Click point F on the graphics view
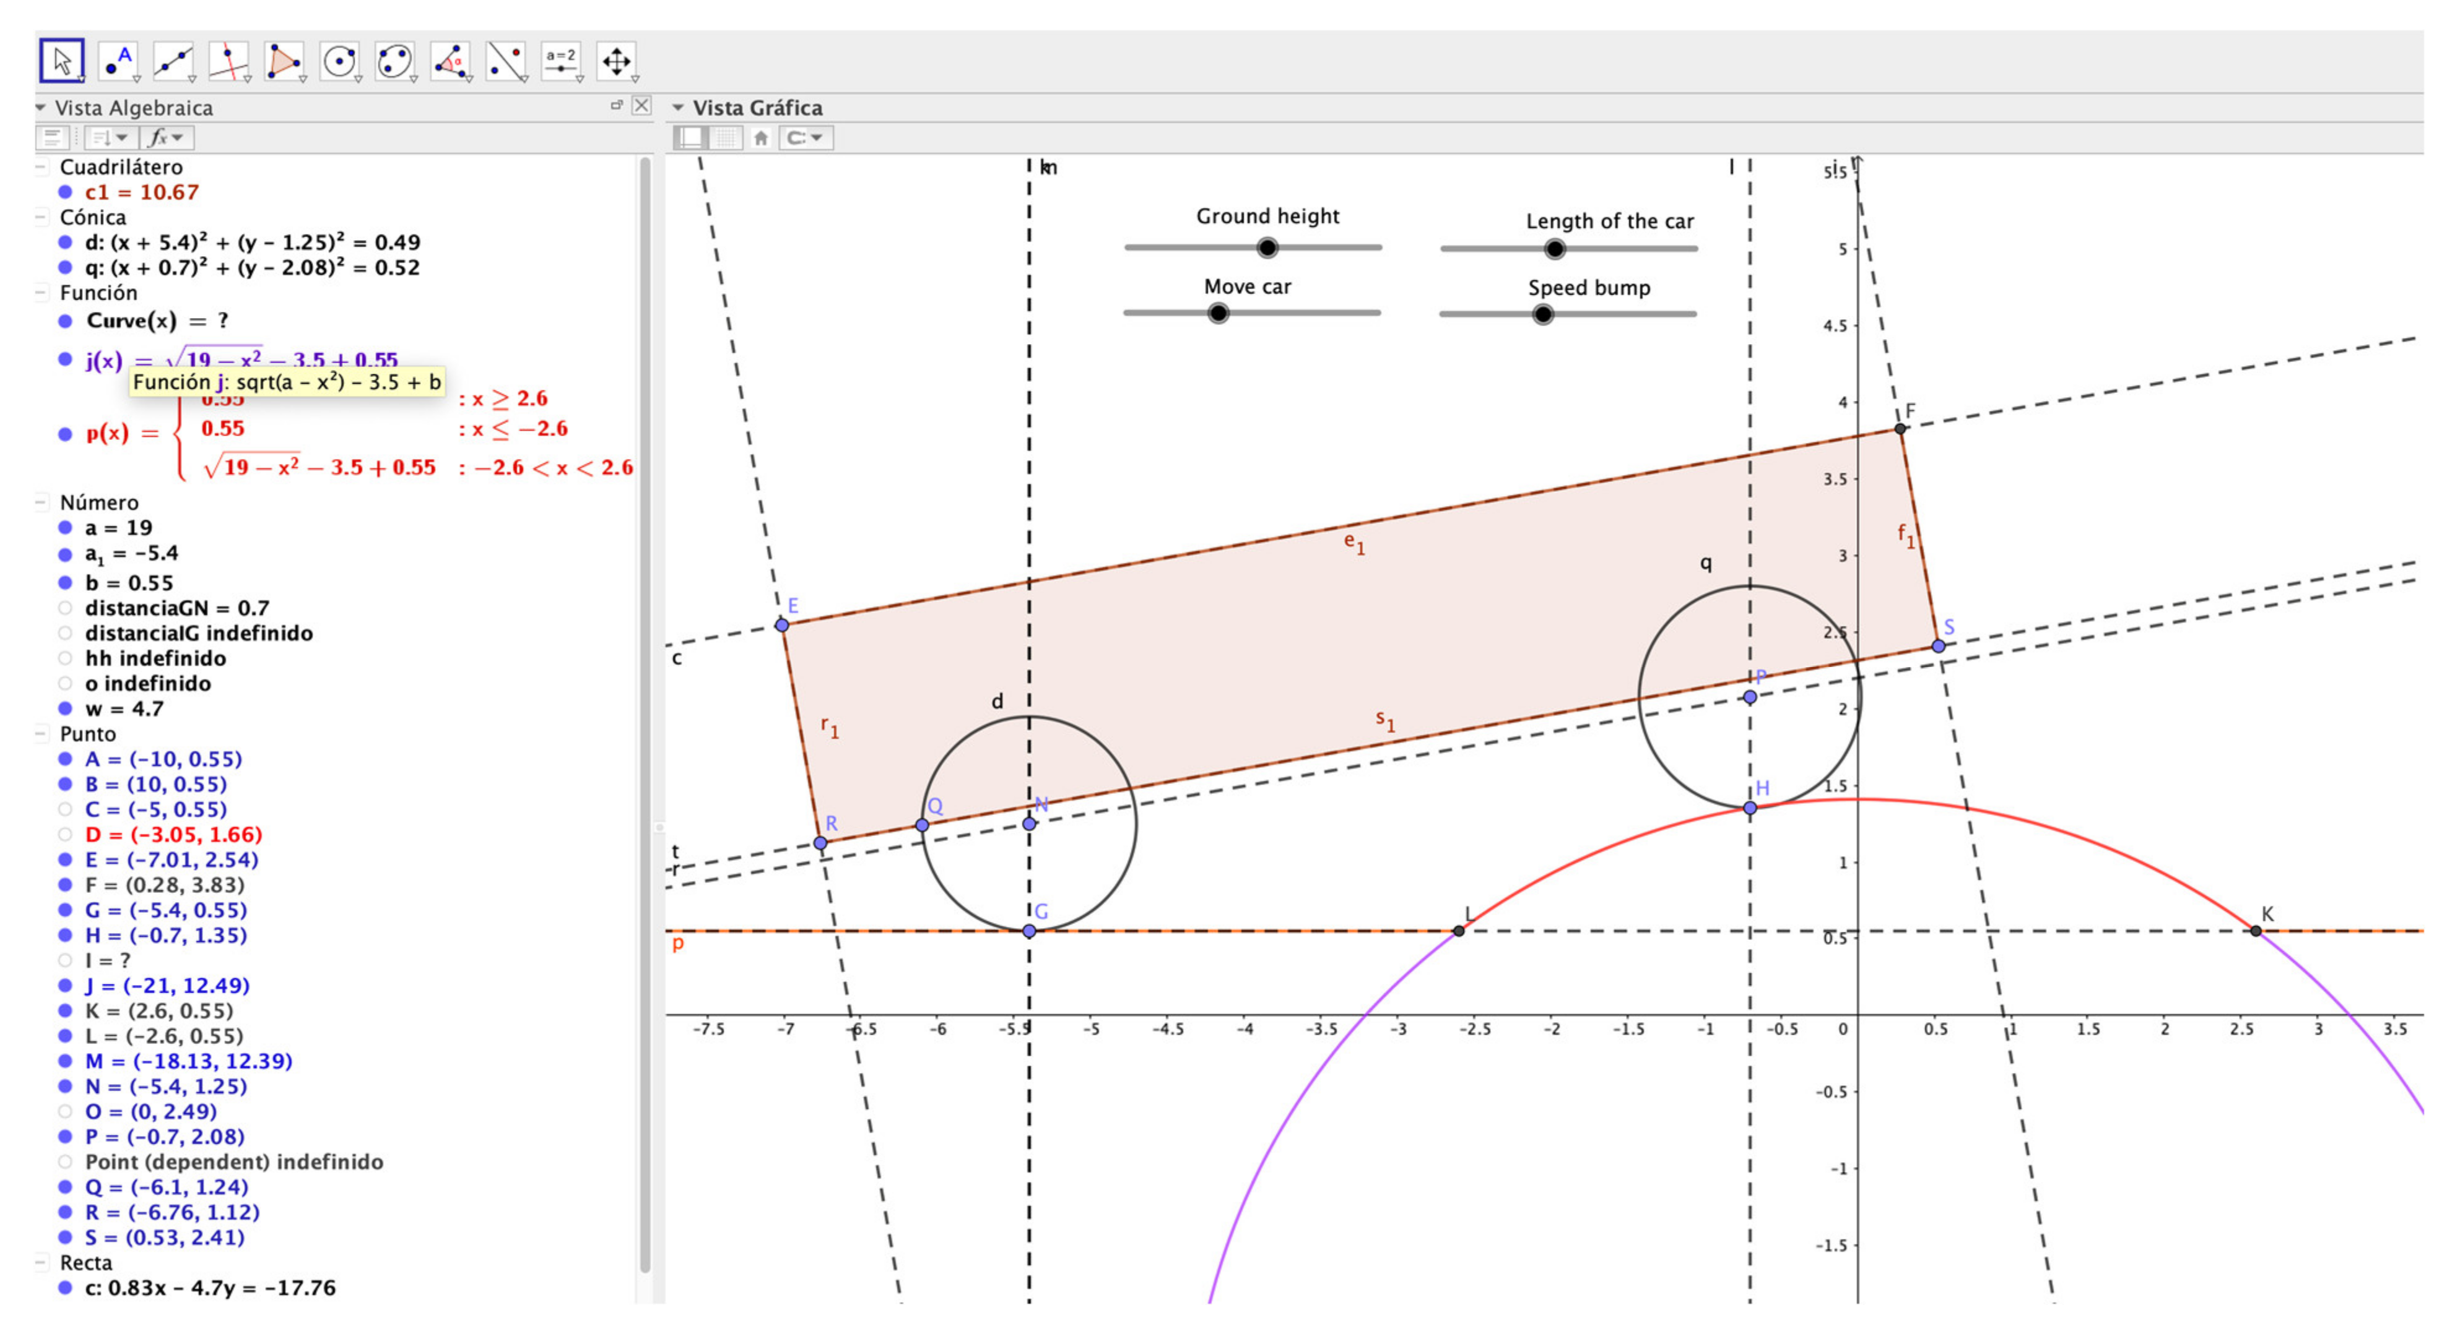Image resolution: width=2455 pixels, height=1331 pixels. click(1900, 429)
